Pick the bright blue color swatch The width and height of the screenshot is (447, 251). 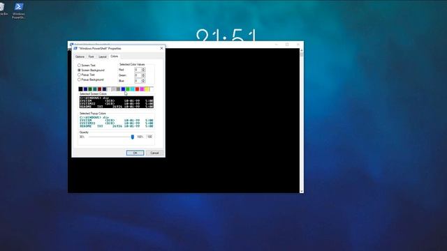[x=123, y=89]
